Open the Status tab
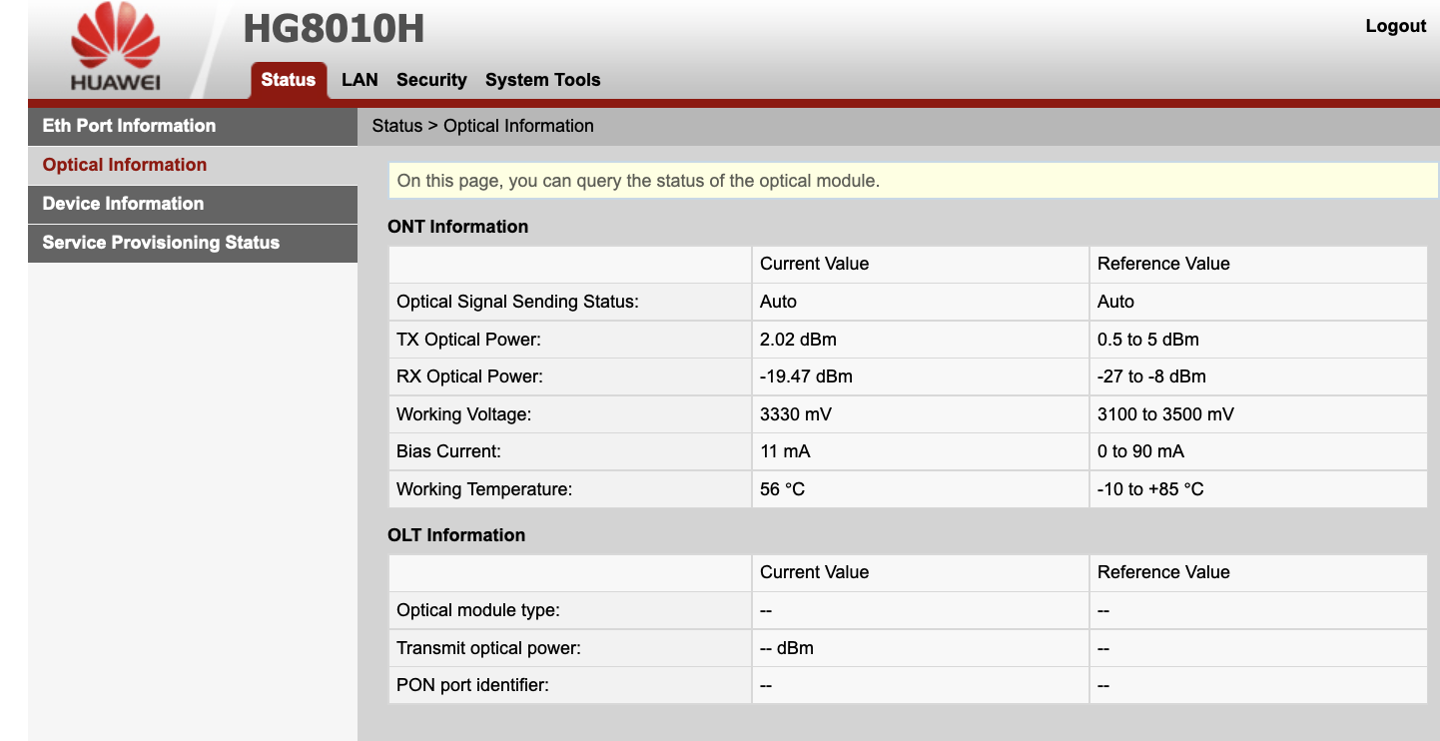The image size is (1440, 741). pyautogui.click(x=288, y=80)
